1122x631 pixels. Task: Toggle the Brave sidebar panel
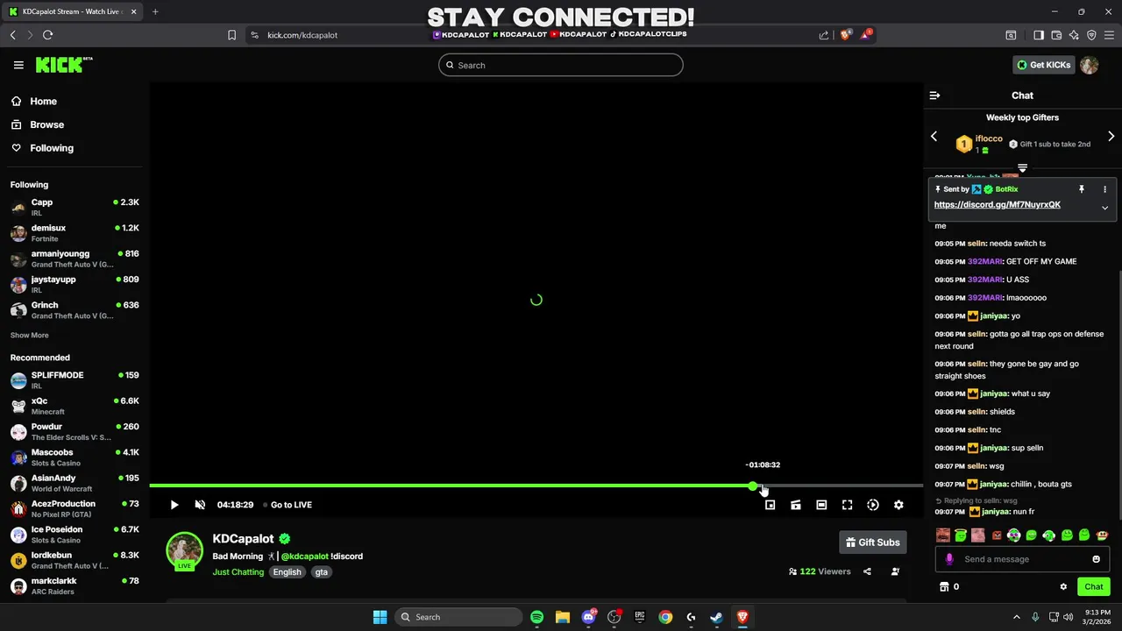[x=1039, y=35]
